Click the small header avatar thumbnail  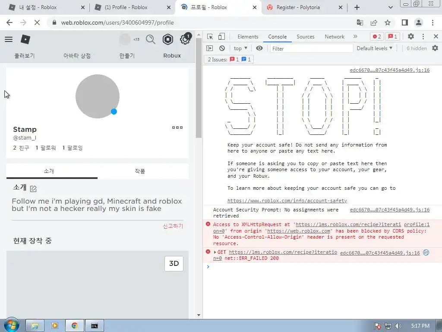pyautogui.click(x=125, y=39)
